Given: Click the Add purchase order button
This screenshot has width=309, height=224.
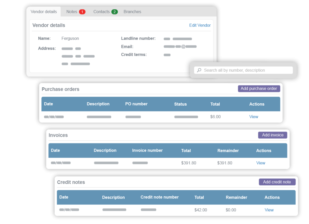Looking at the screenshot, I should 259,89.
